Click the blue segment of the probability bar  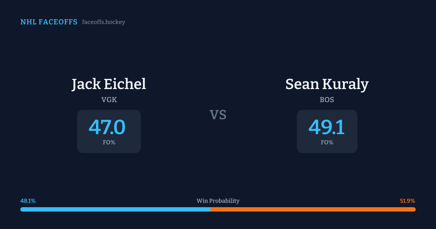(115, 209)
